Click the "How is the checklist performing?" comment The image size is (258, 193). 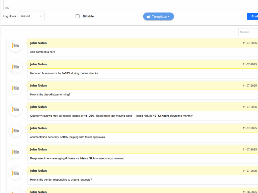(x=50, y=94)
